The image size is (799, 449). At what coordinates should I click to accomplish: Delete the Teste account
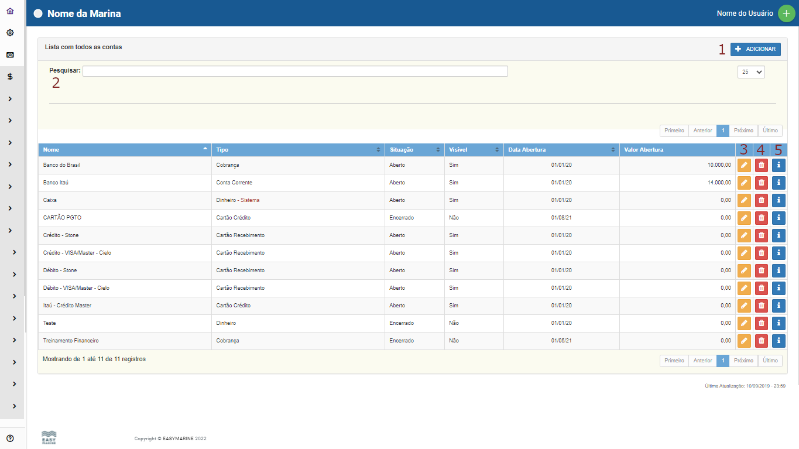tap(761, 323)
